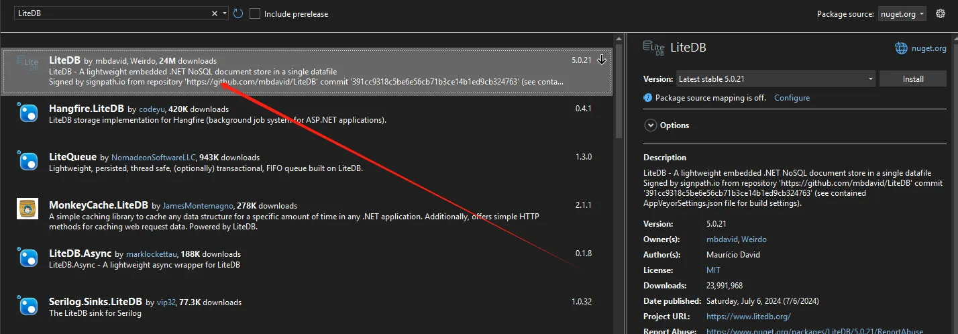Click the LiteQueue package icon

(x=28, y=161)
